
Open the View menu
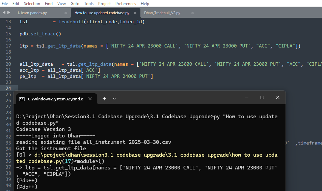(x=62, y=4)
